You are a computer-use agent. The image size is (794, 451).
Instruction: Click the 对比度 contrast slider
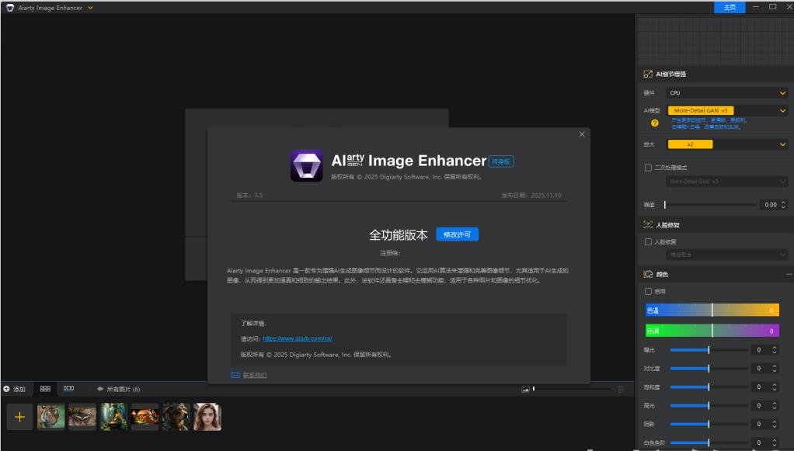pos(709,369)
